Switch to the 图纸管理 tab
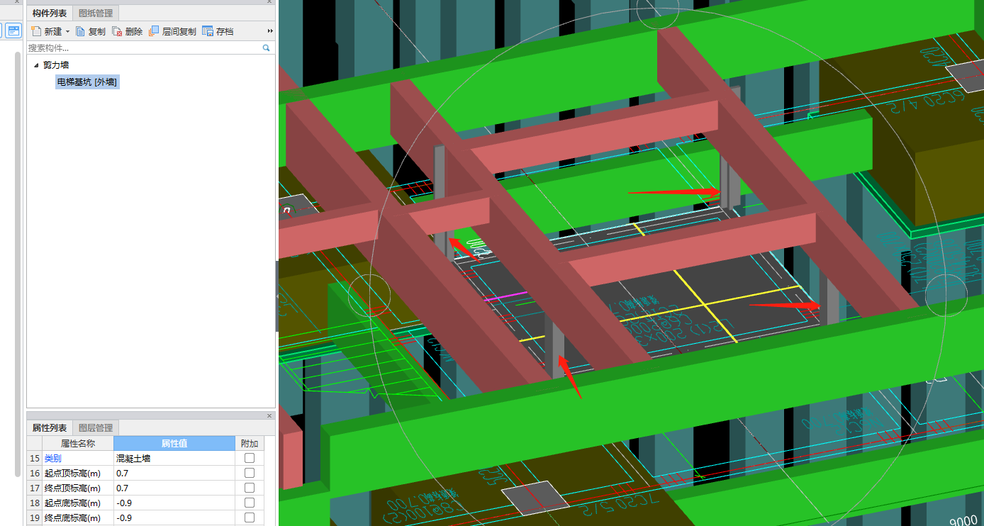Image resolution: width=984 pixels, height=526 pixels. coord(96,13)
